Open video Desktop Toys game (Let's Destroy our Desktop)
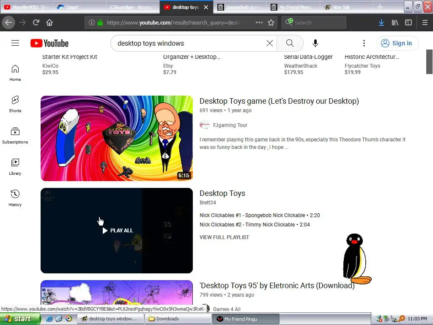433x325 pixels. click(279, 101)
